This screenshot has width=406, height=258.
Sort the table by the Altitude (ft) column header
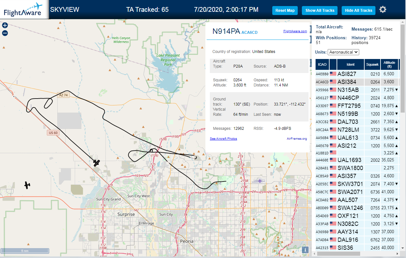coord(389,64)
